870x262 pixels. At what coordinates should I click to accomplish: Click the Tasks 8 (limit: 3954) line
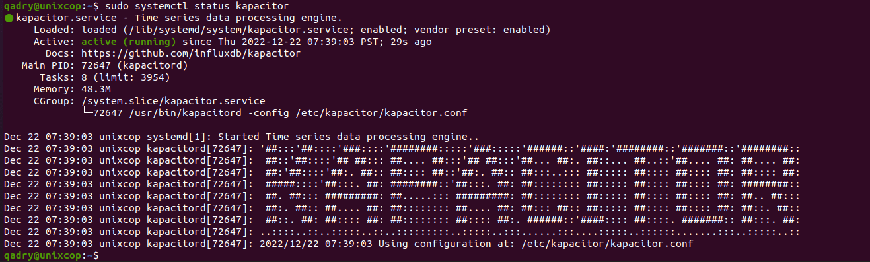102,77
